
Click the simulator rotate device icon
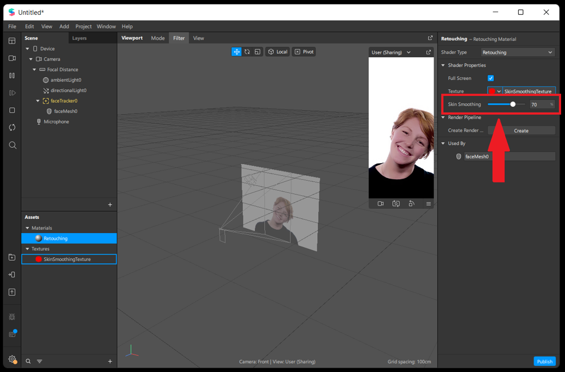412,203
